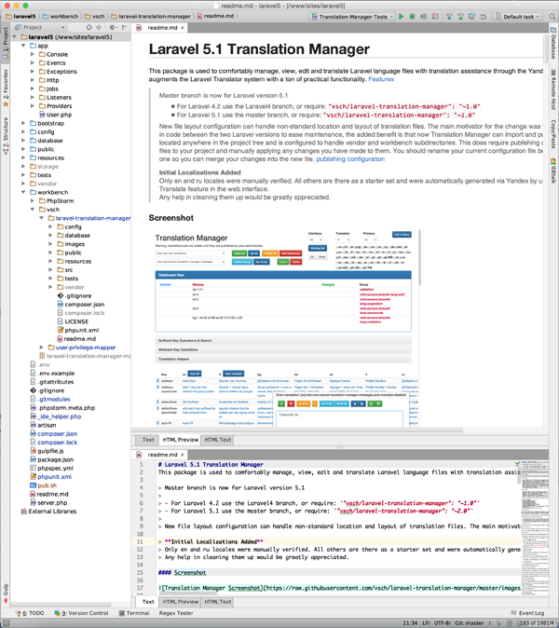Click the Features link in preview
This screenshot has height=628, width=559.
(x=380, y=80)
